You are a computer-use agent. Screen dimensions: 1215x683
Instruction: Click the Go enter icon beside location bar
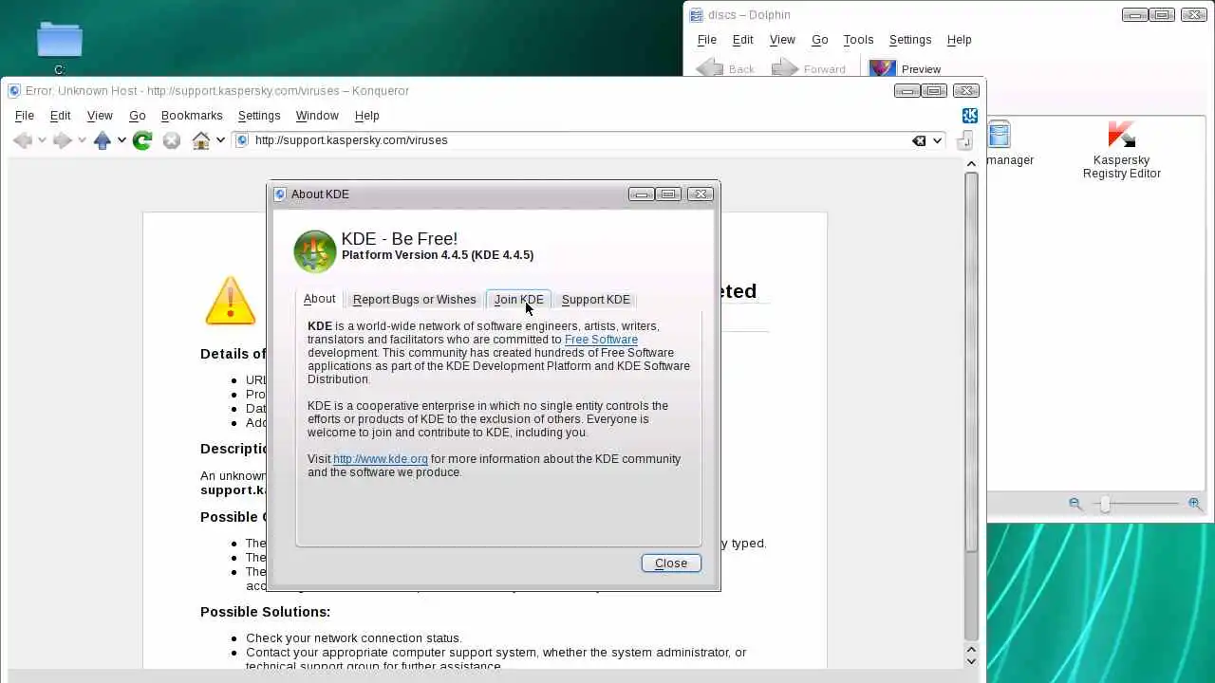click(964, 140)
